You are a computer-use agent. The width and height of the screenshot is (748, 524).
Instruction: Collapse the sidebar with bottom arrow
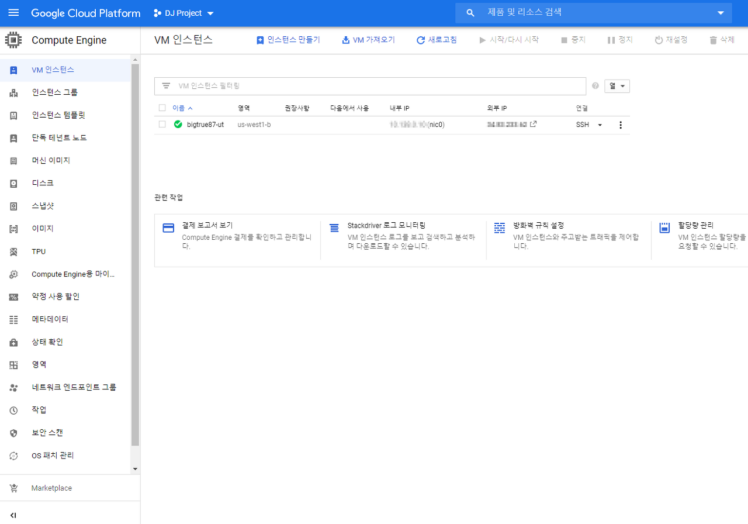(x=13, y=515)
